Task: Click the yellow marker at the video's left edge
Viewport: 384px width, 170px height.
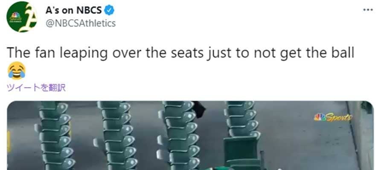Action: [x=9, y=142]
